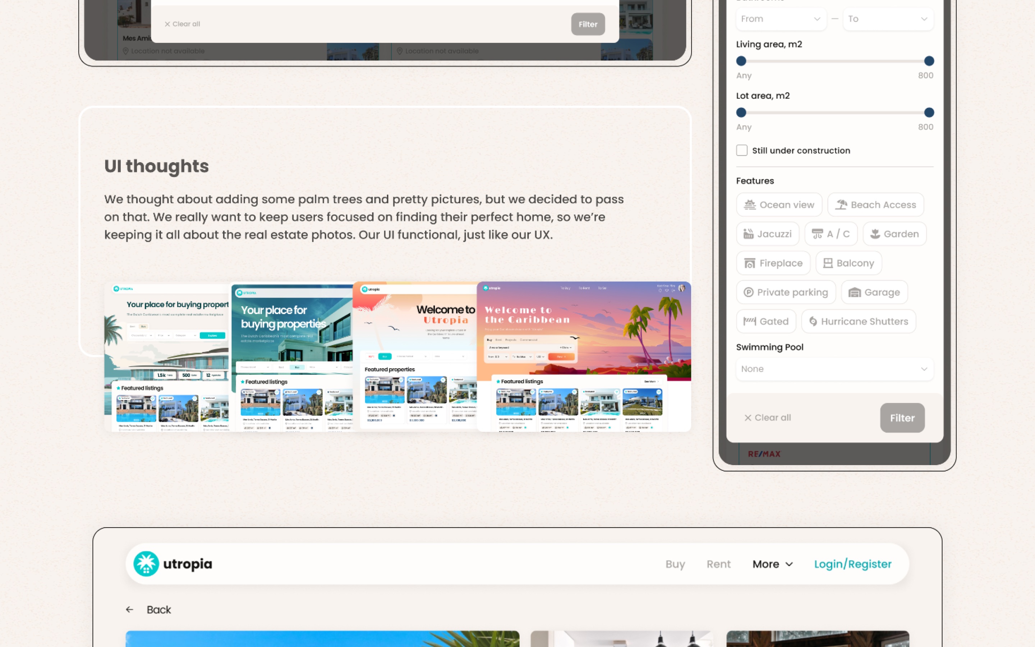The width and height of the screenshot is (1035, 647).
Task: Click the mobile Filter button
Action: tap(902, 418)
